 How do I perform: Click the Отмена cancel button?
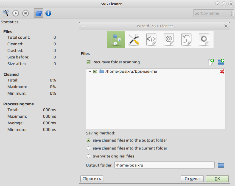coord(192,179)
